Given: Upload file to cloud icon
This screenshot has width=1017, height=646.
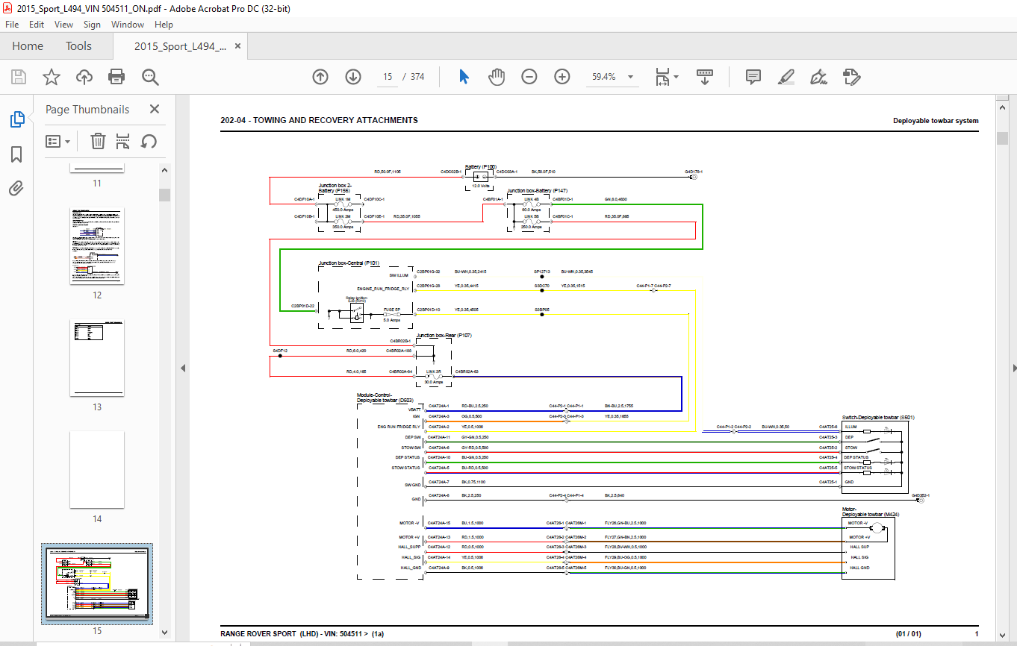Looking at the screenshot, I should [x=84, y=77].
